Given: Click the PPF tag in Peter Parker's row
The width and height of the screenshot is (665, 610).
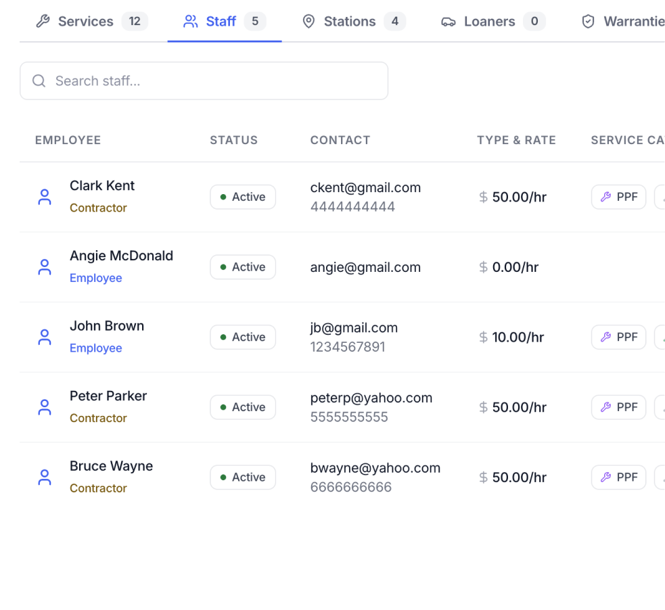Looking at the screenshot, I should coord(619,407).
